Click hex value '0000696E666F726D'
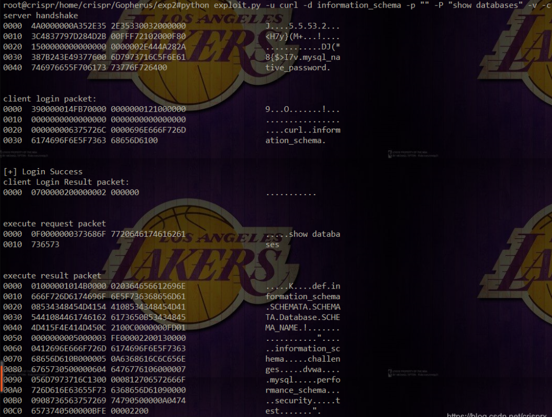 click(148, 130)
